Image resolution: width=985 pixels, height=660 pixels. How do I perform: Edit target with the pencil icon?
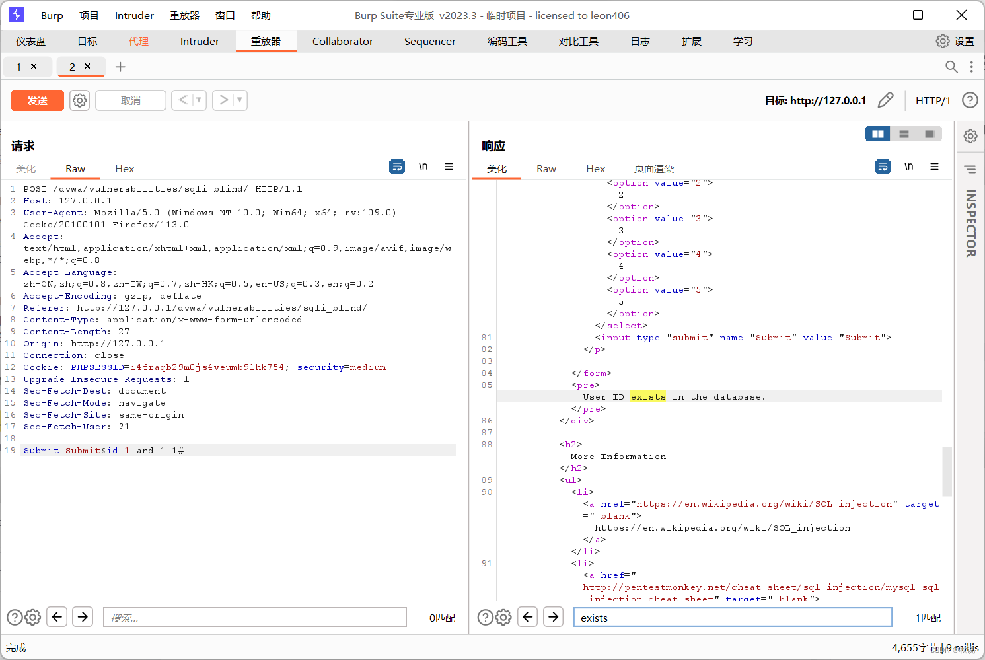(885, 100)
